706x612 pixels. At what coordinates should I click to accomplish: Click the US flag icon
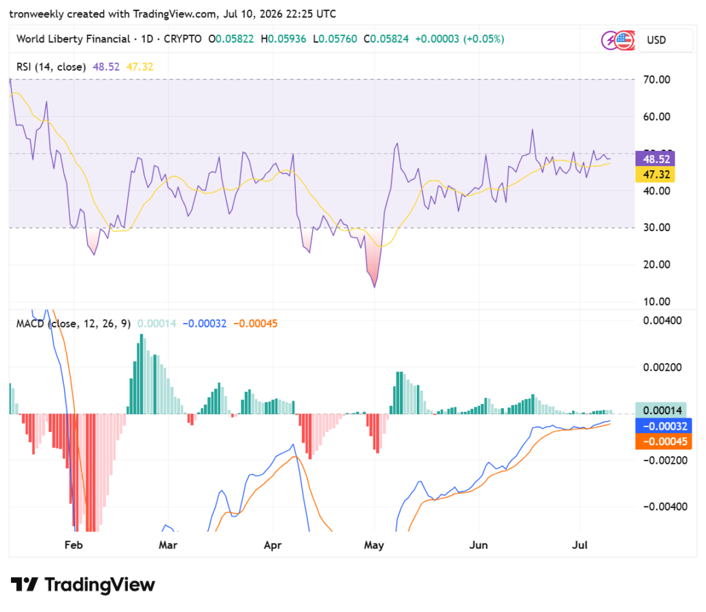[624, 40]
